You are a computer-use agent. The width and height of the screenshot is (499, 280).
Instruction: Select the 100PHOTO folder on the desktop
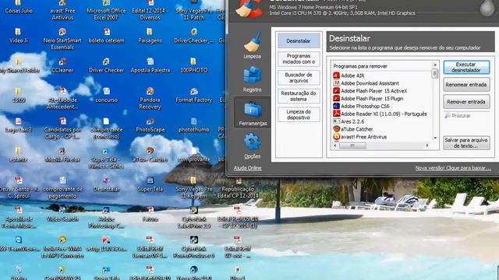(x=194, y=65)
